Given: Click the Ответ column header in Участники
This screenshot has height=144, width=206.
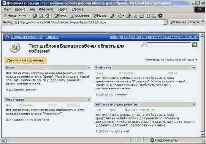Looking at the screenshot, I should [x=52, y=105].
